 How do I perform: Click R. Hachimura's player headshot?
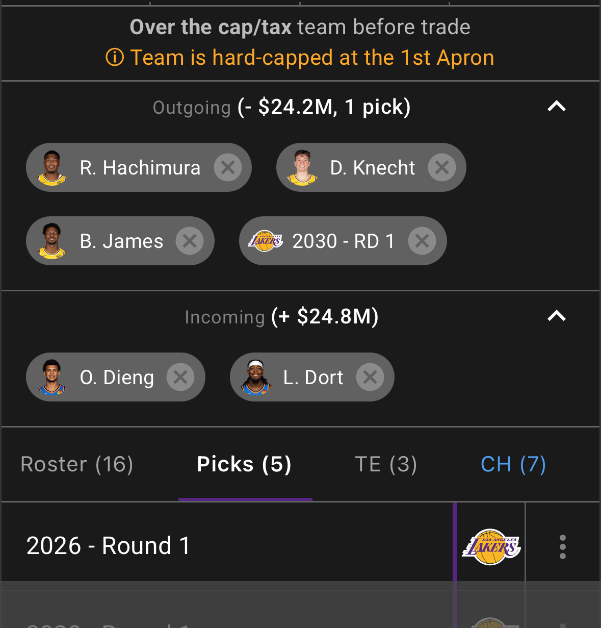51,167
